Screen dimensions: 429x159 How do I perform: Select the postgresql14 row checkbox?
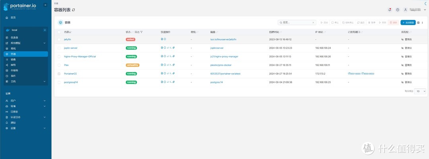59,82
